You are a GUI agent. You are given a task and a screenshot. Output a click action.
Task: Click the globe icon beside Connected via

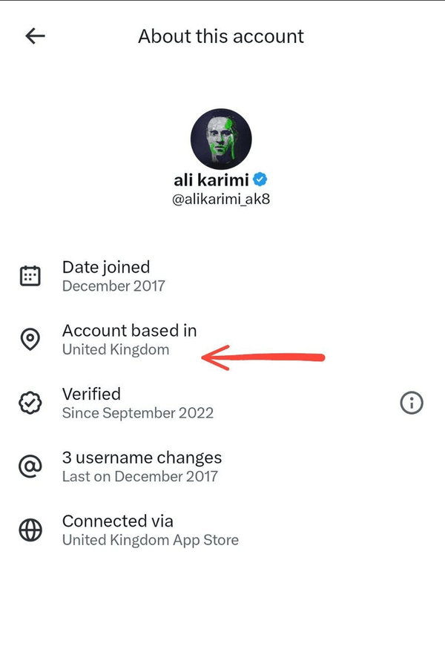coord(30,530)
